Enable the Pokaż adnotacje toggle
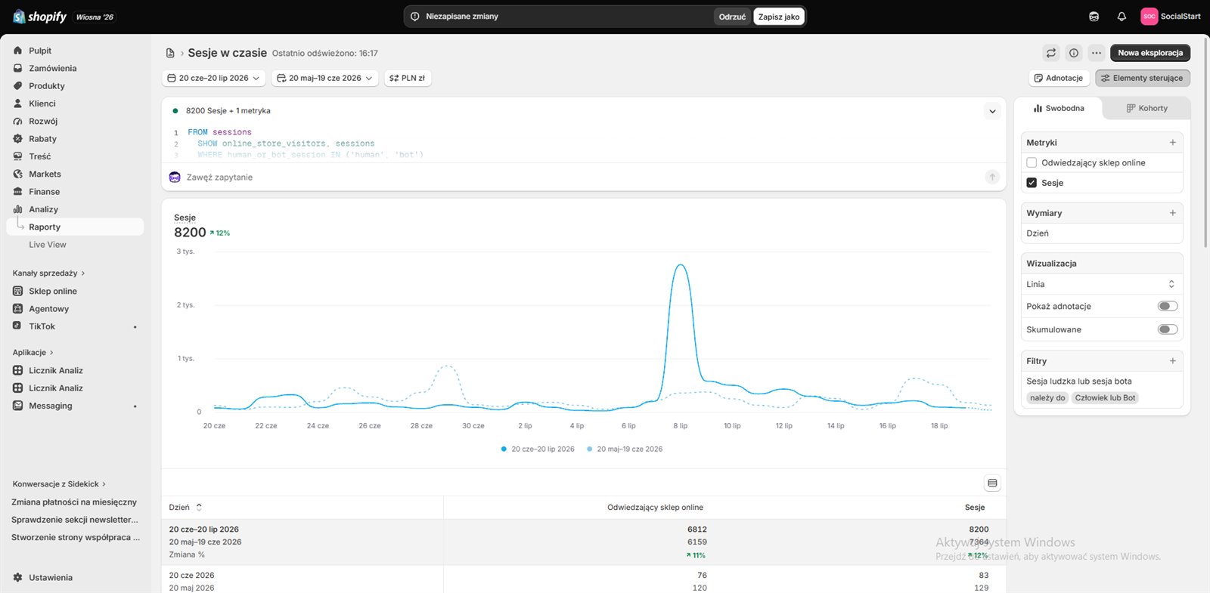Viewport: 1210px width, 593px height. click(x=1168, y=306)
